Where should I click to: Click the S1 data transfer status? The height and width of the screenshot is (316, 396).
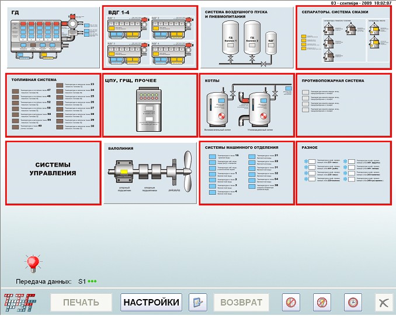pyautogui.click(x=88, y=282)
